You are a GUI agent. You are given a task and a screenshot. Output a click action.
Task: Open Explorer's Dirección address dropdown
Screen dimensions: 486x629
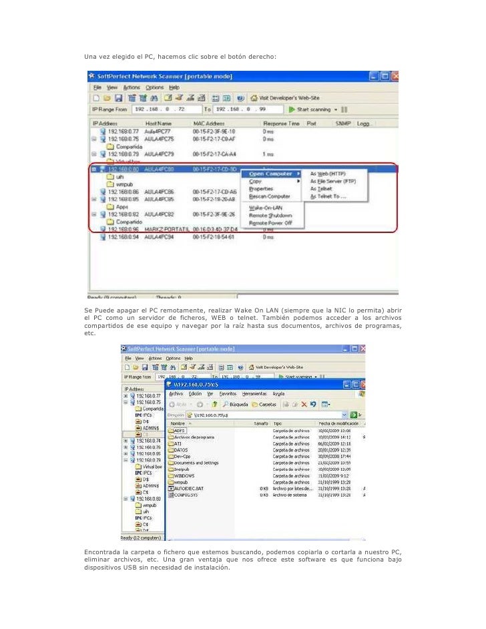tap(344, 415)
